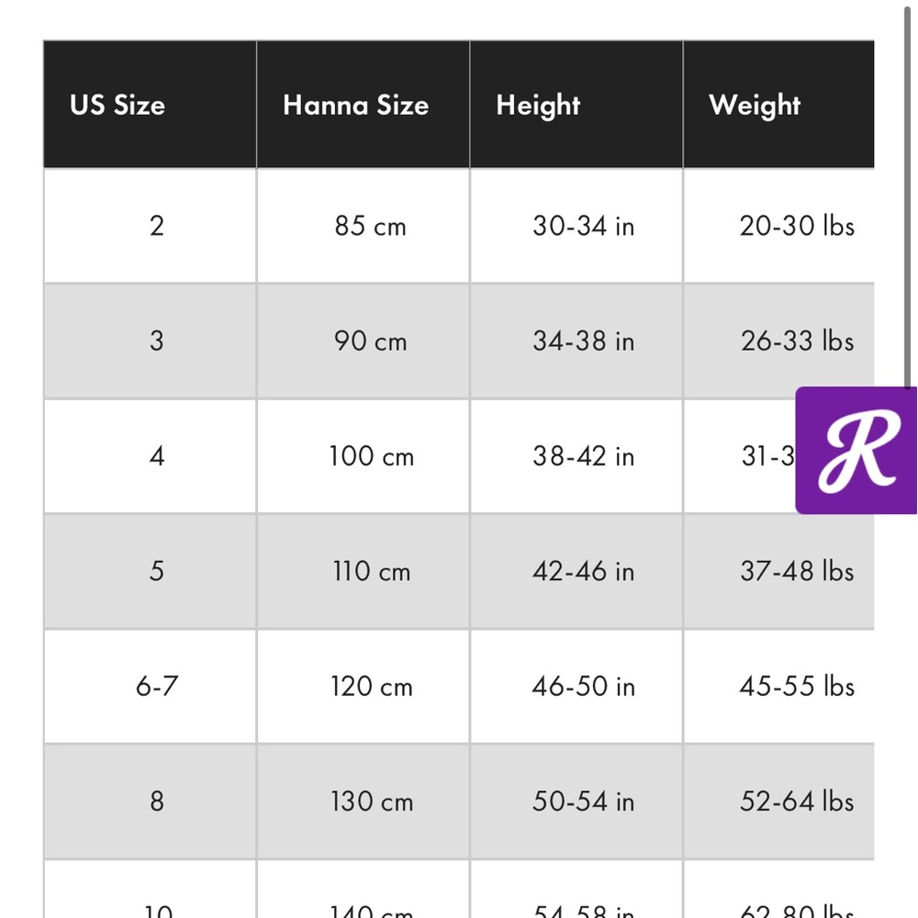Viewport: 918px width, 918px height.
Task: Click the 37-48 lbs weight cell
Action: pyautogui.click(x=778, y=571)
